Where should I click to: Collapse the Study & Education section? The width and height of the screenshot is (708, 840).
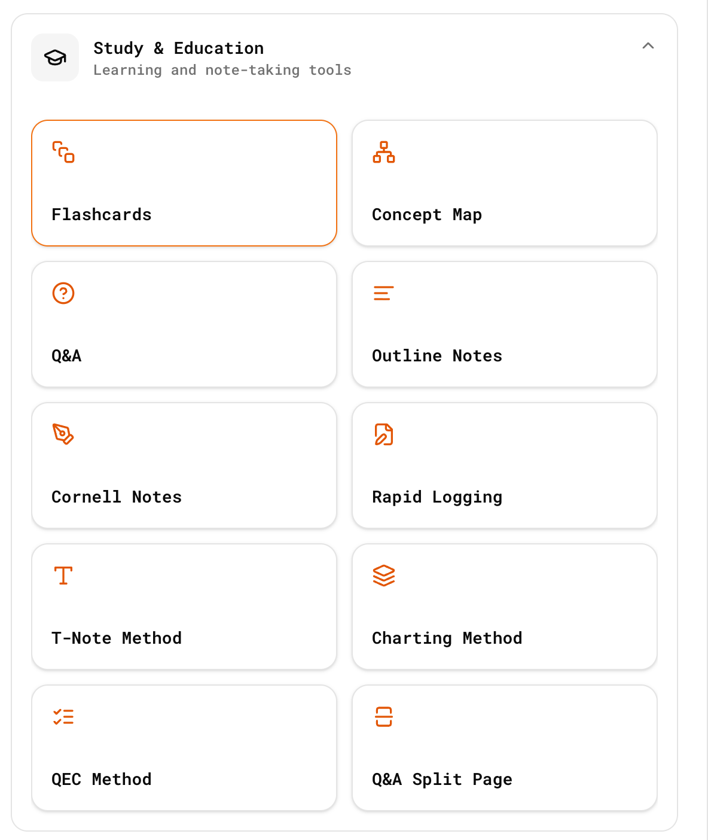click(x=649, y=46)
